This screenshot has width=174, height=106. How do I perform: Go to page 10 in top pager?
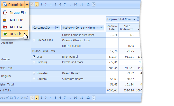coord(75,5)
